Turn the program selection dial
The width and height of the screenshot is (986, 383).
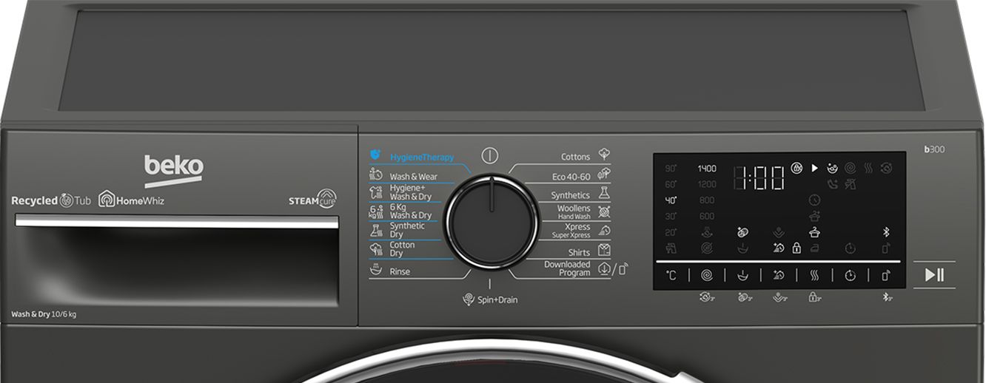(x=492, y=221)
